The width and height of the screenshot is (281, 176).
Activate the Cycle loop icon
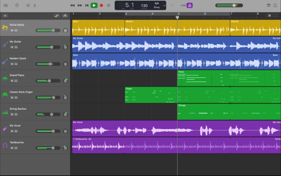pyautogui.click(x=108, y=5)
